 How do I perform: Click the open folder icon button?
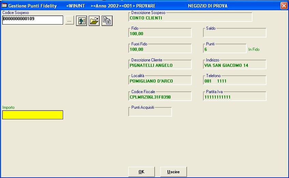point(94,21)
